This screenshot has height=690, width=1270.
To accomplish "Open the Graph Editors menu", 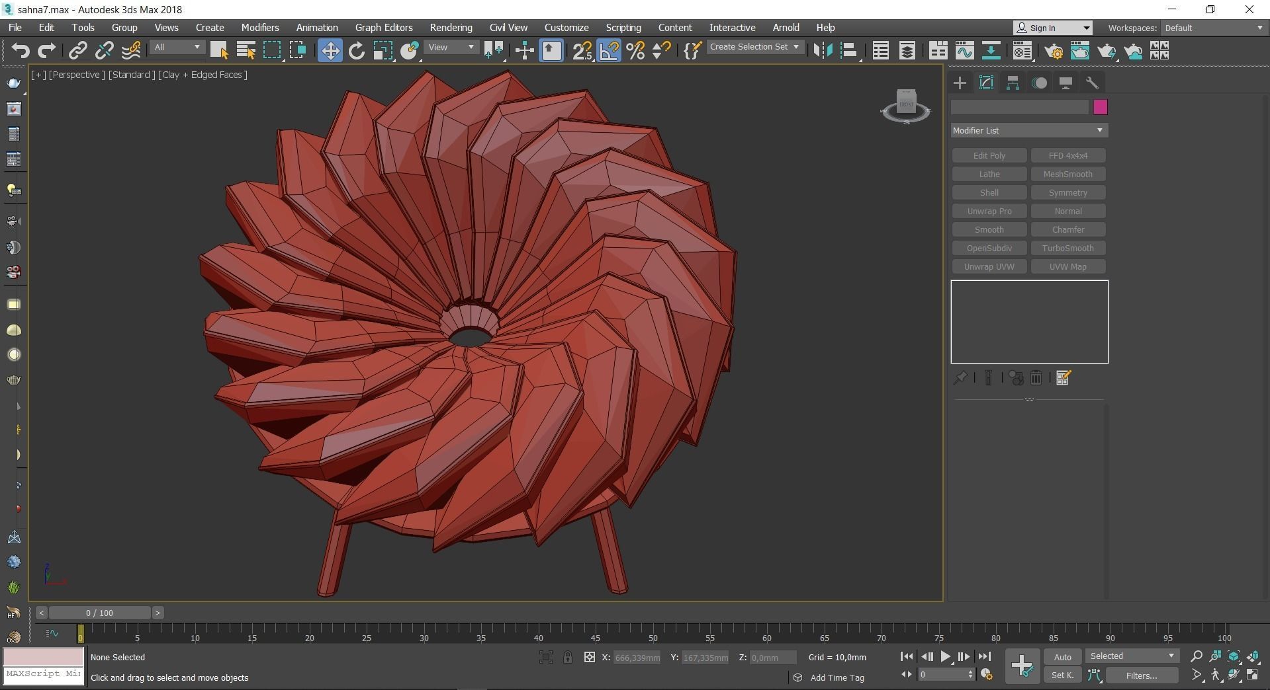I will [384, 28].
